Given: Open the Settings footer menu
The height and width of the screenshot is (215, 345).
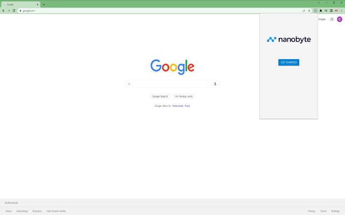Looking at the screenshot, I should coord(335,211).
